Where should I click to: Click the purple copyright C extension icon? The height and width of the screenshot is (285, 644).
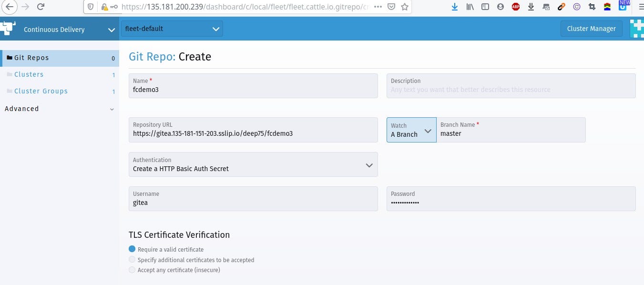[x=577, y=7]
